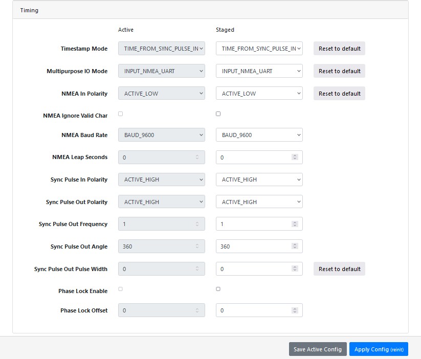Image resolution: width=421 pixels, height=359 pixels.
Task: Open the staged Timestamp Mode dropdown
Action: click(x=259, y=49)
